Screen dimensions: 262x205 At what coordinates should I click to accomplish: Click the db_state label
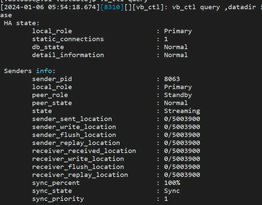point(48,47)
